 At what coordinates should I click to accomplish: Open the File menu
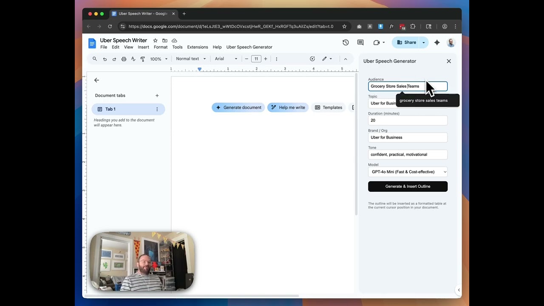(x=104, y=47)
